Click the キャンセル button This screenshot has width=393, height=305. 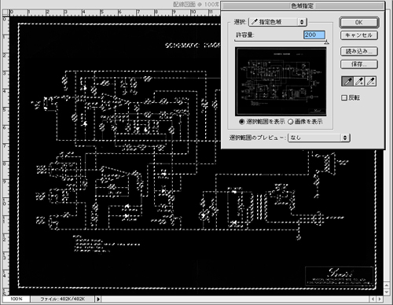359,35
